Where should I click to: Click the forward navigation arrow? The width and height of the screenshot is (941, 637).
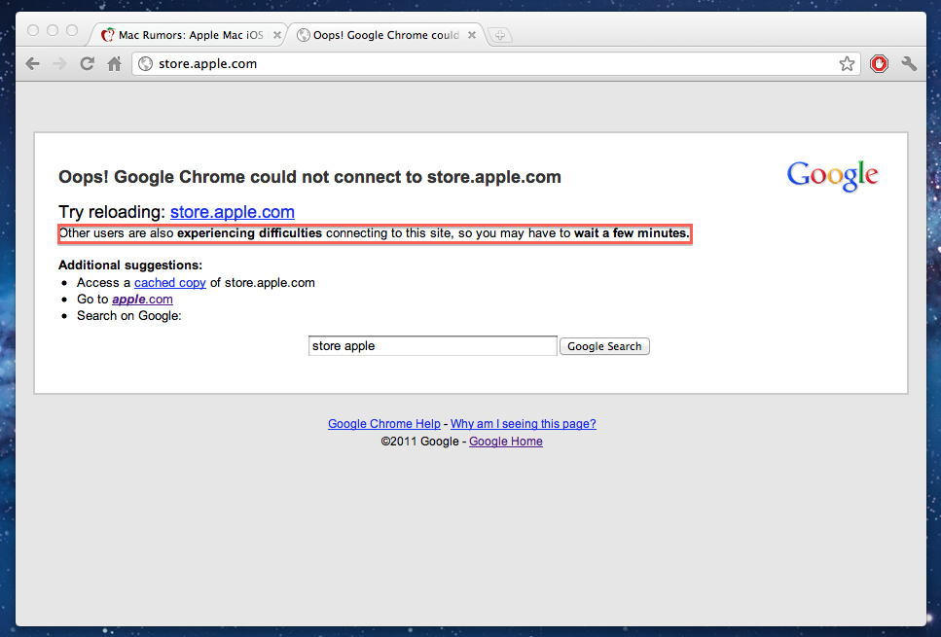[x=59, y=63]
